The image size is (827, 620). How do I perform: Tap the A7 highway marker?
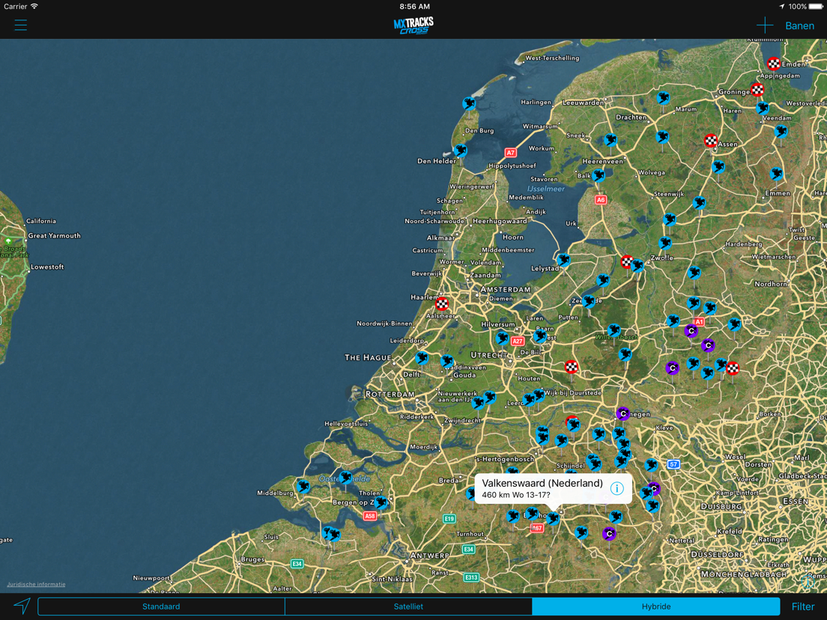click(x=510, y=153)
